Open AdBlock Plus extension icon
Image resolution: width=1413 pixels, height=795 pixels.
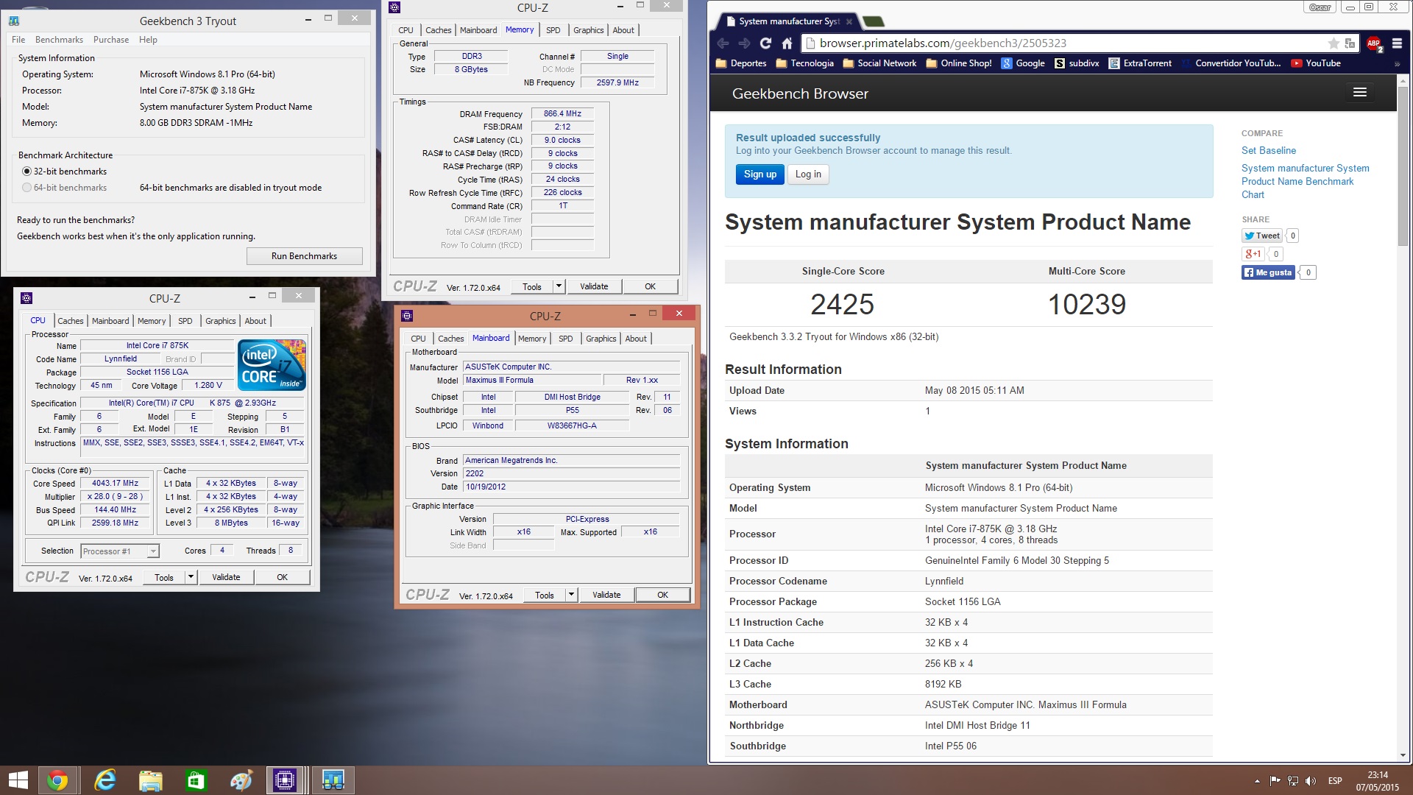pos(1374,43)
